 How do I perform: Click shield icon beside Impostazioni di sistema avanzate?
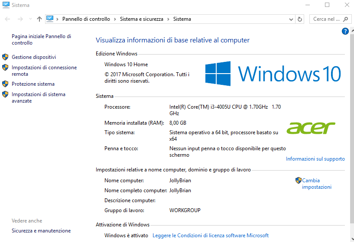click(5, 94)
